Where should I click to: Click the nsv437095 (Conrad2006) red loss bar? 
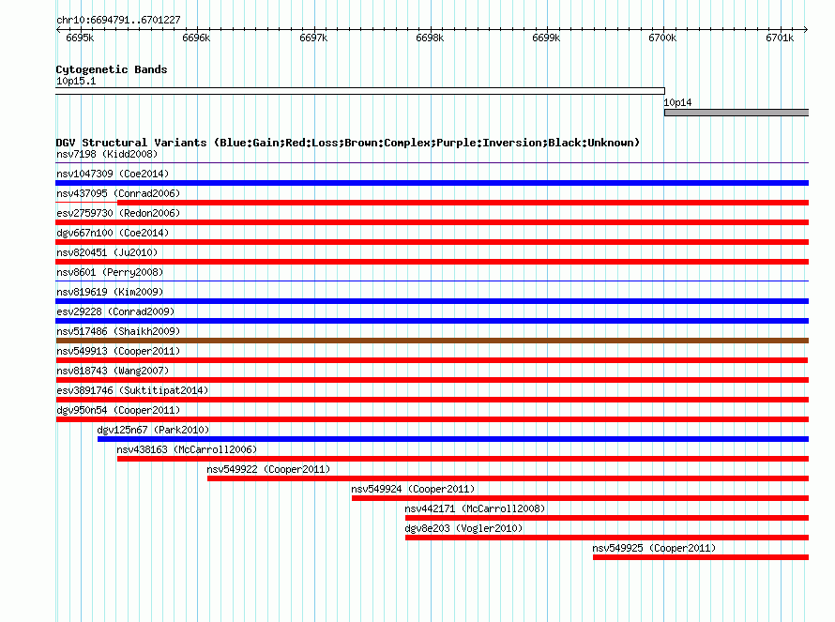(x=463, y=203)
